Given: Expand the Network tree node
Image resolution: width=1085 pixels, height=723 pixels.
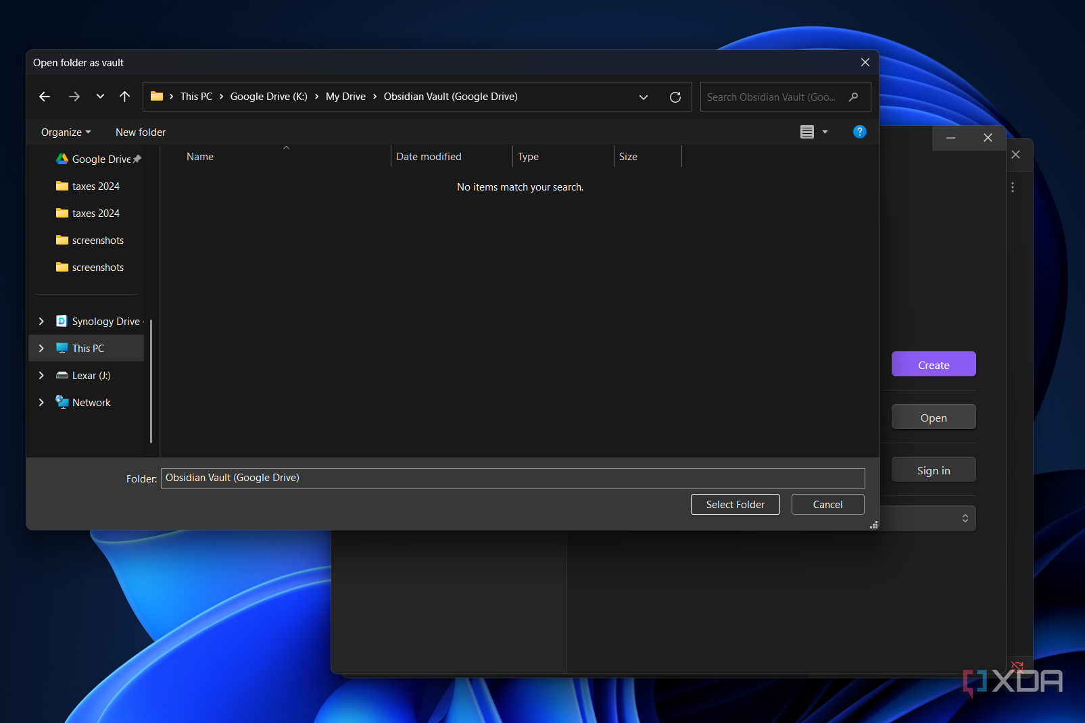Looking at the screenshot, I should tap(41, 403).
